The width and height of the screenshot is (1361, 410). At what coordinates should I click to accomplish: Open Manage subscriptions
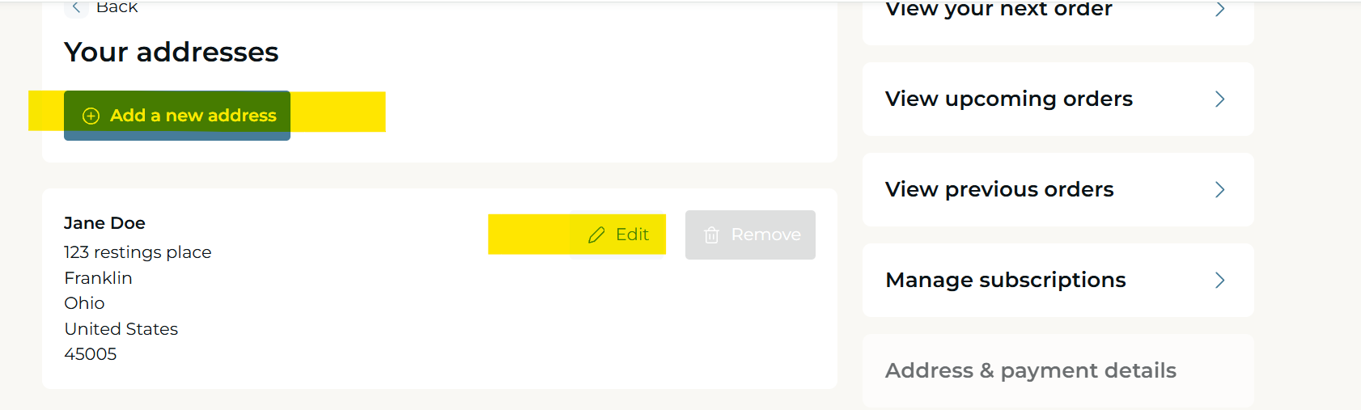(1058, 280)
